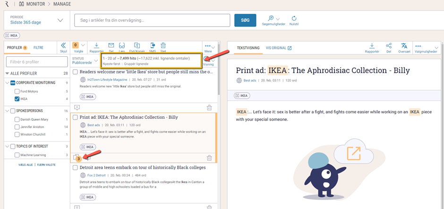Tick the Winston Churchill checkbox
444x209 pixels.
point(17,134)
